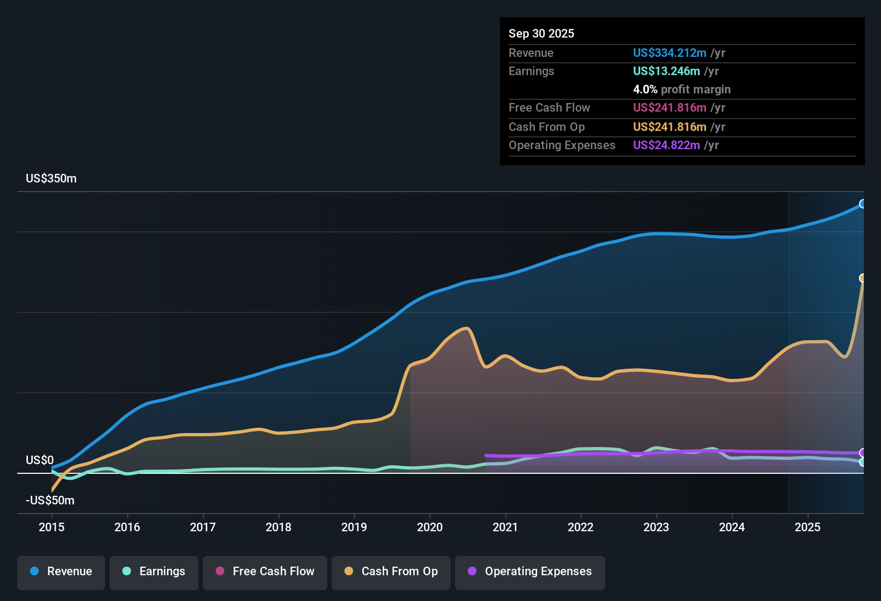Toggle the Revenue legend button
Screen dimensions: 881x601
coord(61,572)
